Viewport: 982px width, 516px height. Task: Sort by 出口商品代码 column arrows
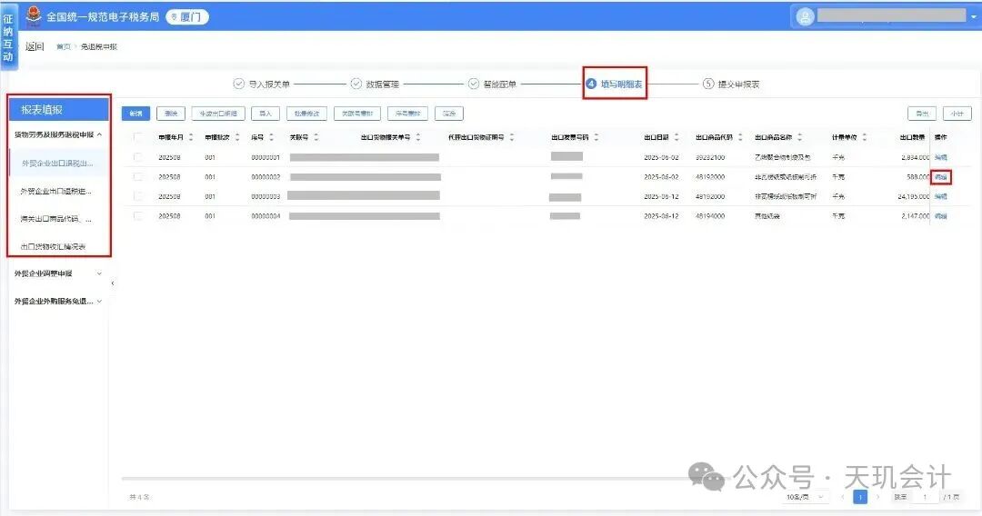point(740,137)
